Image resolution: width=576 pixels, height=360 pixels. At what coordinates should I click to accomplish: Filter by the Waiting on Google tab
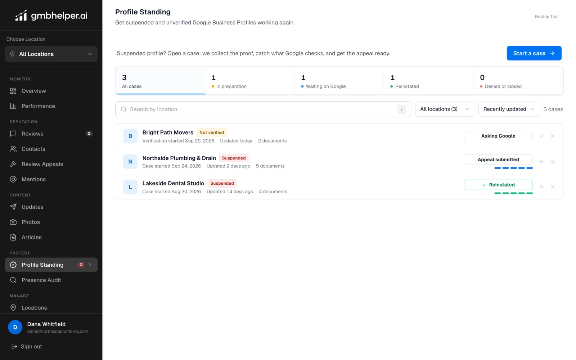pyautogui.click(x=339, y=81)
